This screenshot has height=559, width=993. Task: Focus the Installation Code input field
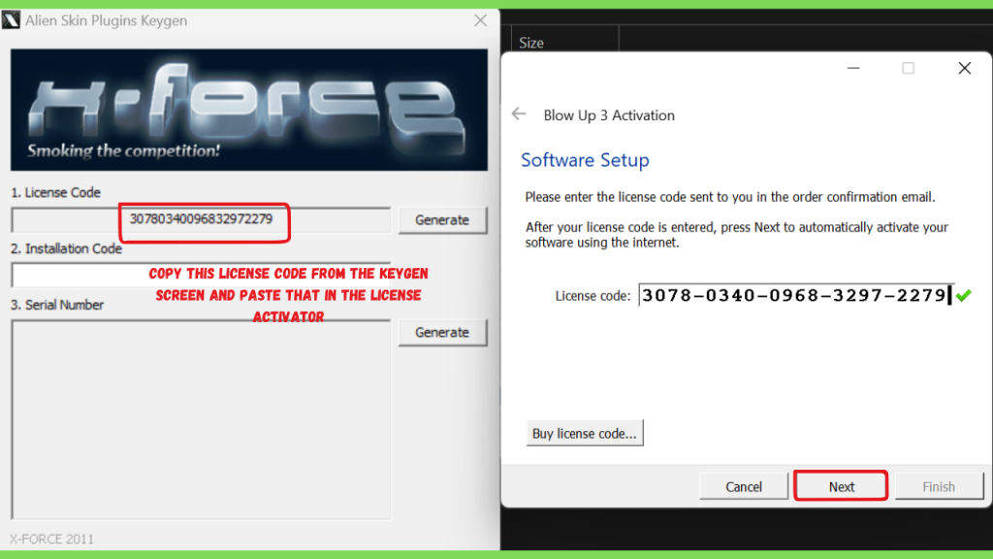click(201, 275)
